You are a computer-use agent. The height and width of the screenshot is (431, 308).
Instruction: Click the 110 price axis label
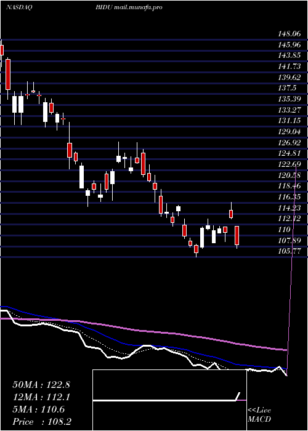tap(285, 230)
